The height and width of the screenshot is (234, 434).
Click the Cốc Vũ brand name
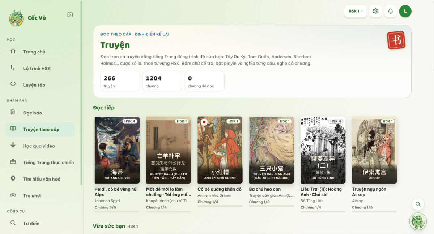pos(37,18)
